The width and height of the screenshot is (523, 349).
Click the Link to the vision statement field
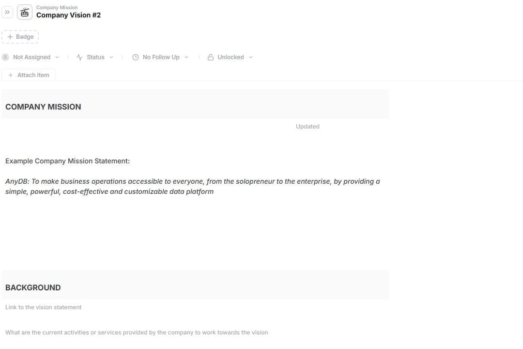pos(44,307)
